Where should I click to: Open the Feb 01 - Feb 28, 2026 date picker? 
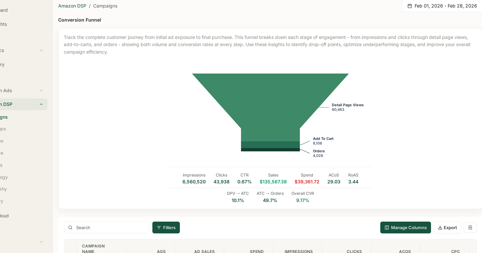[x=442, y=6]
